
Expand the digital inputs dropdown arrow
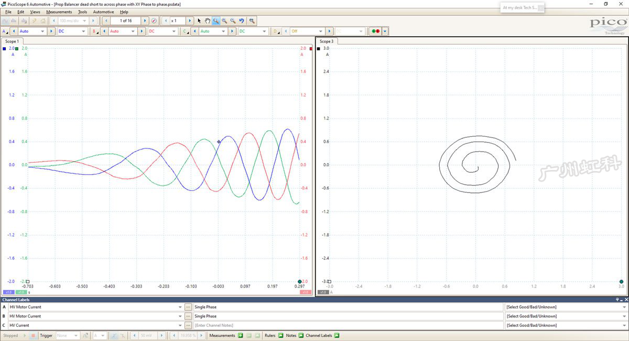click(x=385, y=31)
